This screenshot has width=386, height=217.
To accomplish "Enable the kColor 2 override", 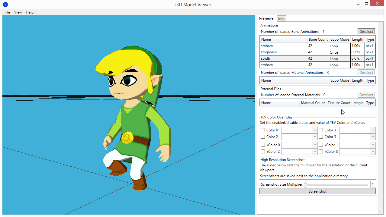I will click(x=262, y=151).
